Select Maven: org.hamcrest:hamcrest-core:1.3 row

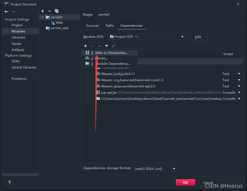tap(162, 80)
